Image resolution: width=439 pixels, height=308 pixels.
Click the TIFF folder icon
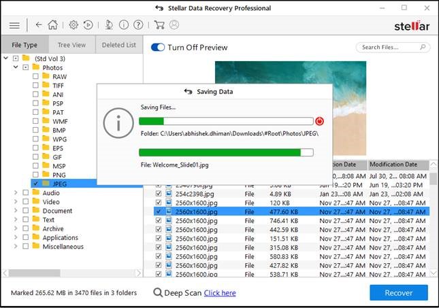click(x=46, y=85)
